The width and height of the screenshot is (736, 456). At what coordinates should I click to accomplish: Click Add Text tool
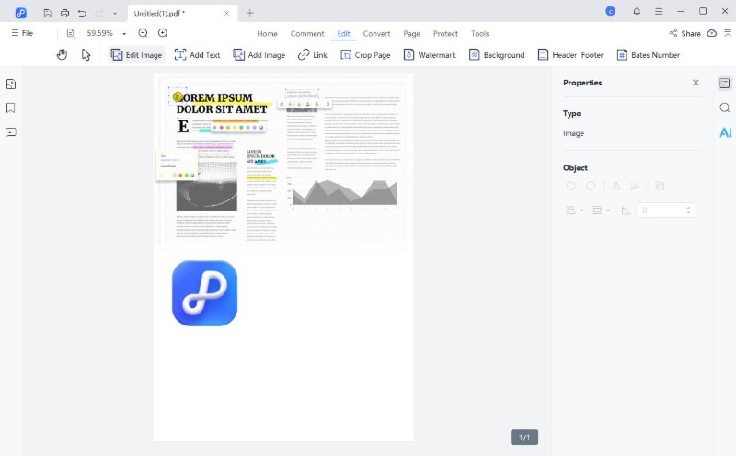(x=197, y=55)
